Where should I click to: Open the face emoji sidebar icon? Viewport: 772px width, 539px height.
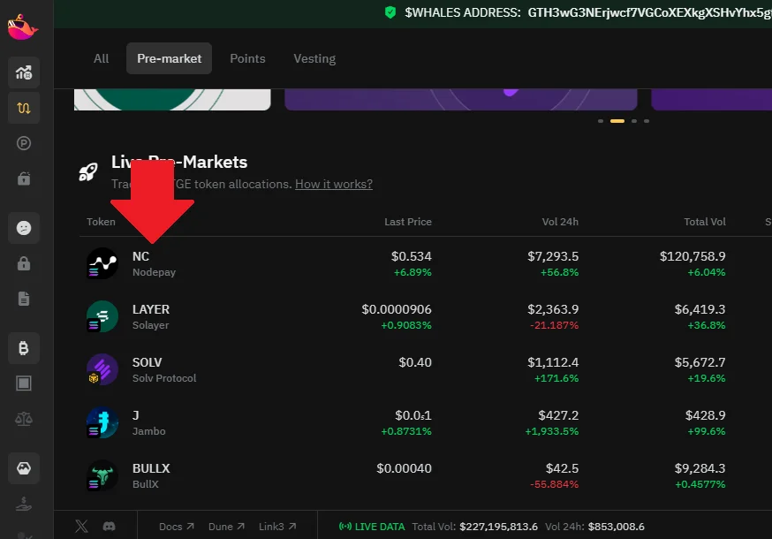[x=24, y=228]
